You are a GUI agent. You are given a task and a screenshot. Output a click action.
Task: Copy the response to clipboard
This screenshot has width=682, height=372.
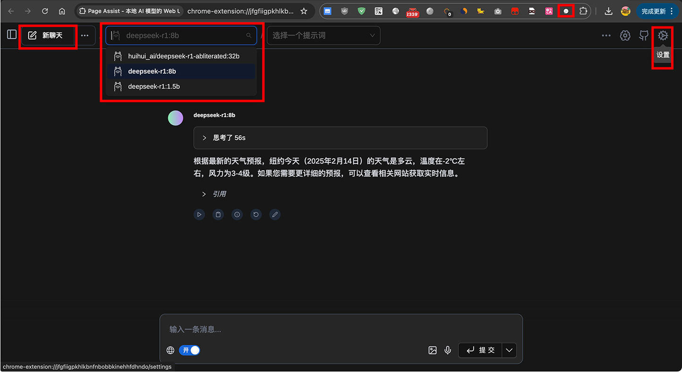coord(218,215)
